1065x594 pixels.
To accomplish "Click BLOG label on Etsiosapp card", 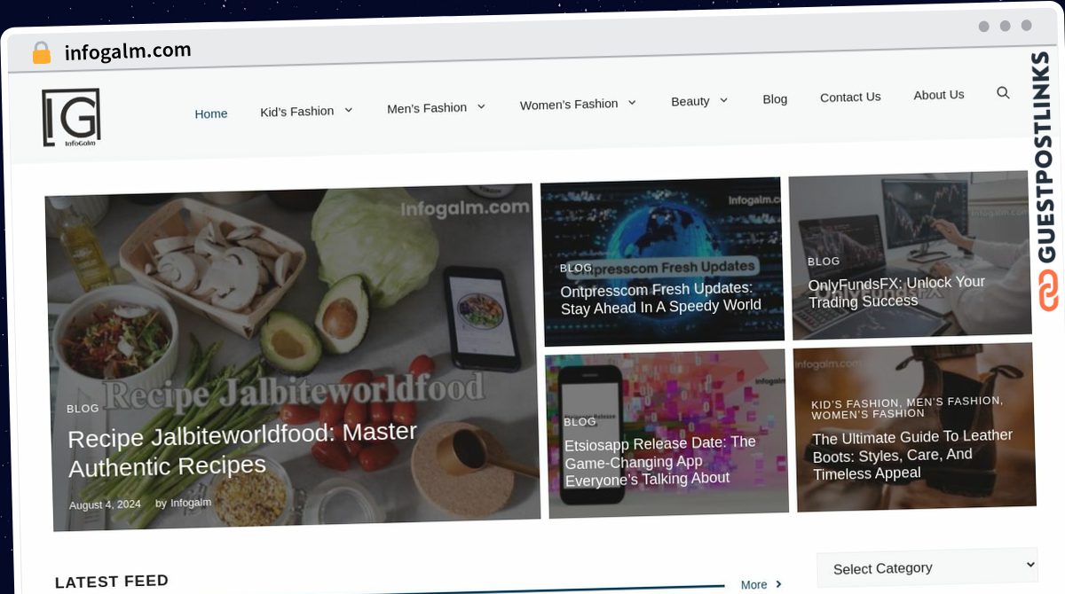I will pyautogui.click(x=580, y=422).
